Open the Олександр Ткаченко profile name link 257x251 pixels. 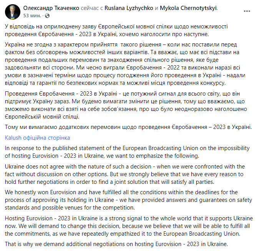click(x=51, y=8)
